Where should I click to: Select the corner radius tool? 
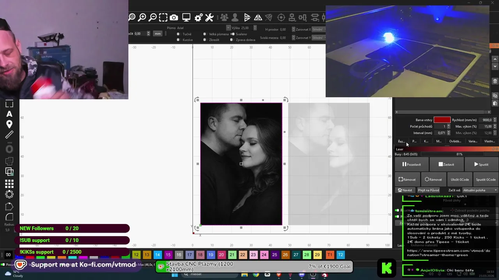(9, 217)
